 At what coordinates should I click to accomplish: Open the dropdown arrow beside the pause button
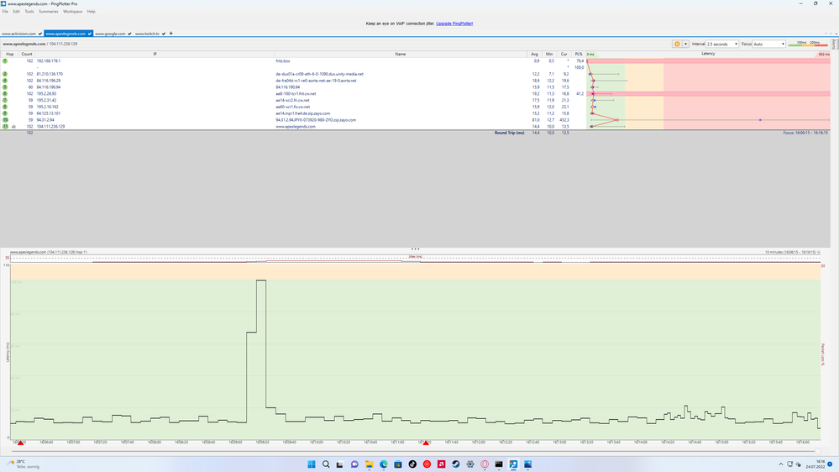pyautogui.click(x=686, y=44)
